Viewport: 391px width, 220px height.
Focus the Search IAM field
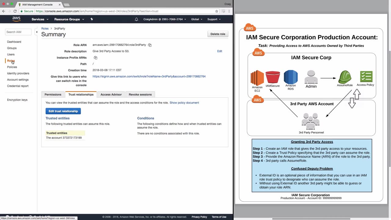(18, 32)
